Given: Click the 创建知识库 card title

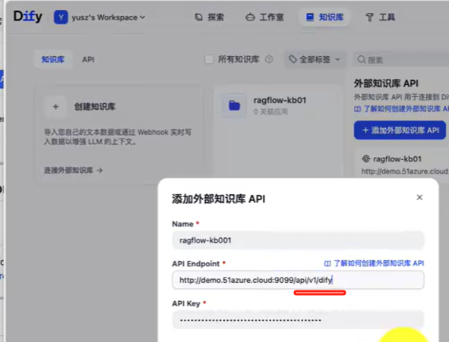Looking at the screenshot, I should (95, 107).
